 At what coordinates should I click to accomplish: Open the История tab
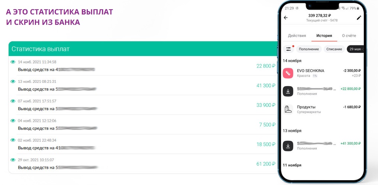324,36
